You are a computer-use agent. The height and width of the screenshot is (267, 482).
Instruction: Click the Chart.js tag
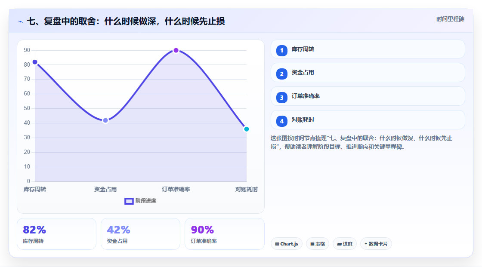coord(287,244)
